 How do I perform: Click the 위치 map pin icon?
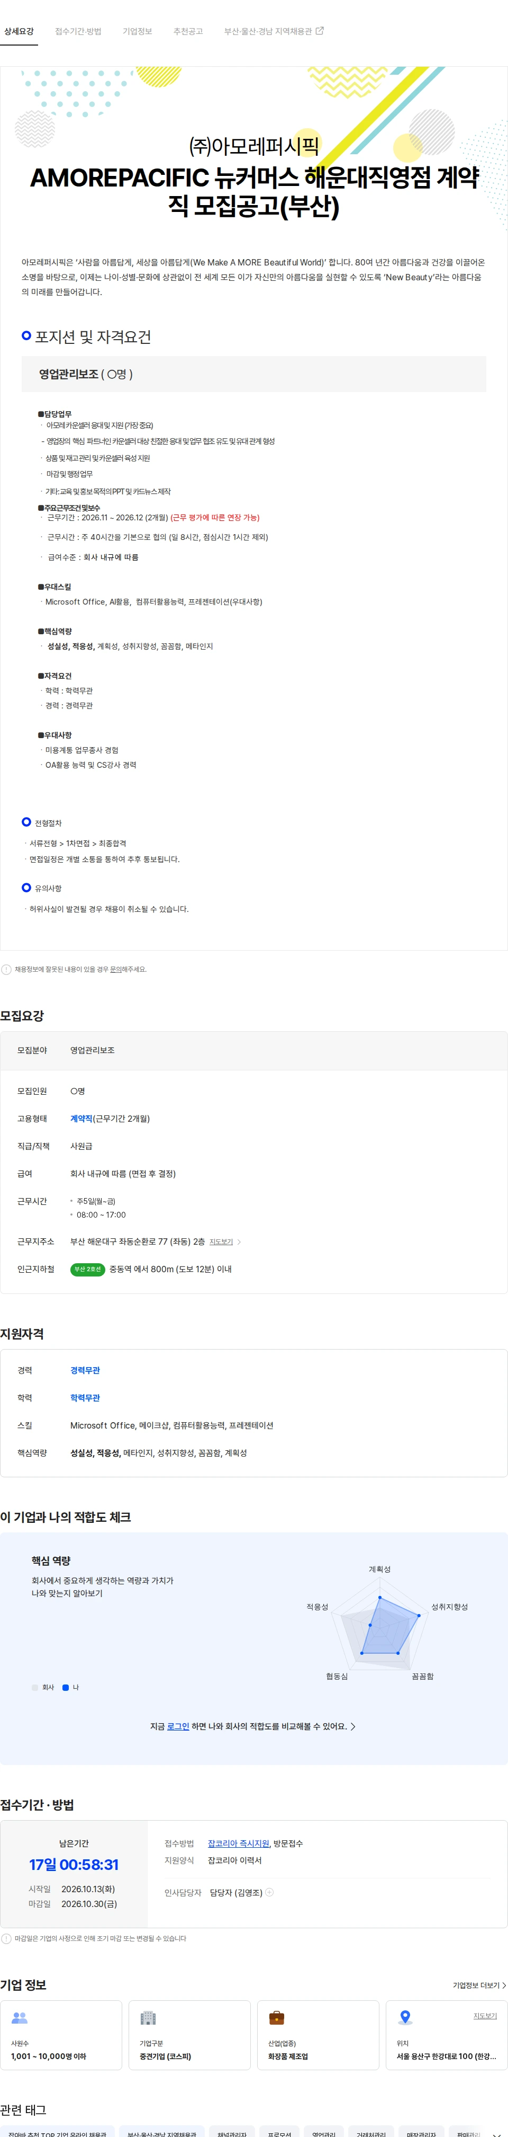pos(405,2018)
